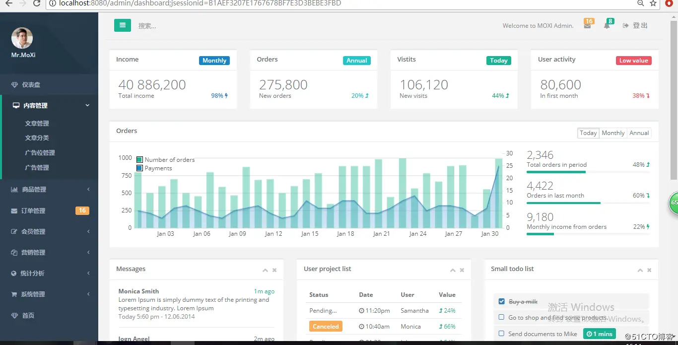Open the bell alerts icon
This screenshot has width=678, height=345.
(x=607, y=26)
